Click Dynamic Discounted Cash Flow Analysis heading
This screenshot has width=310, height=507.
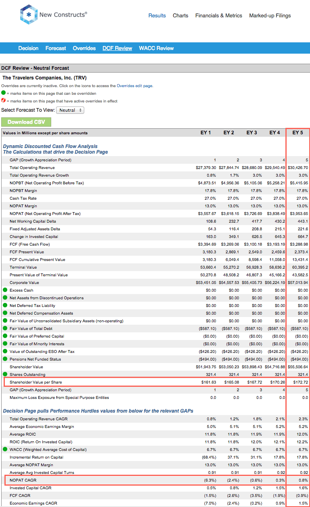tap(50, 146)
